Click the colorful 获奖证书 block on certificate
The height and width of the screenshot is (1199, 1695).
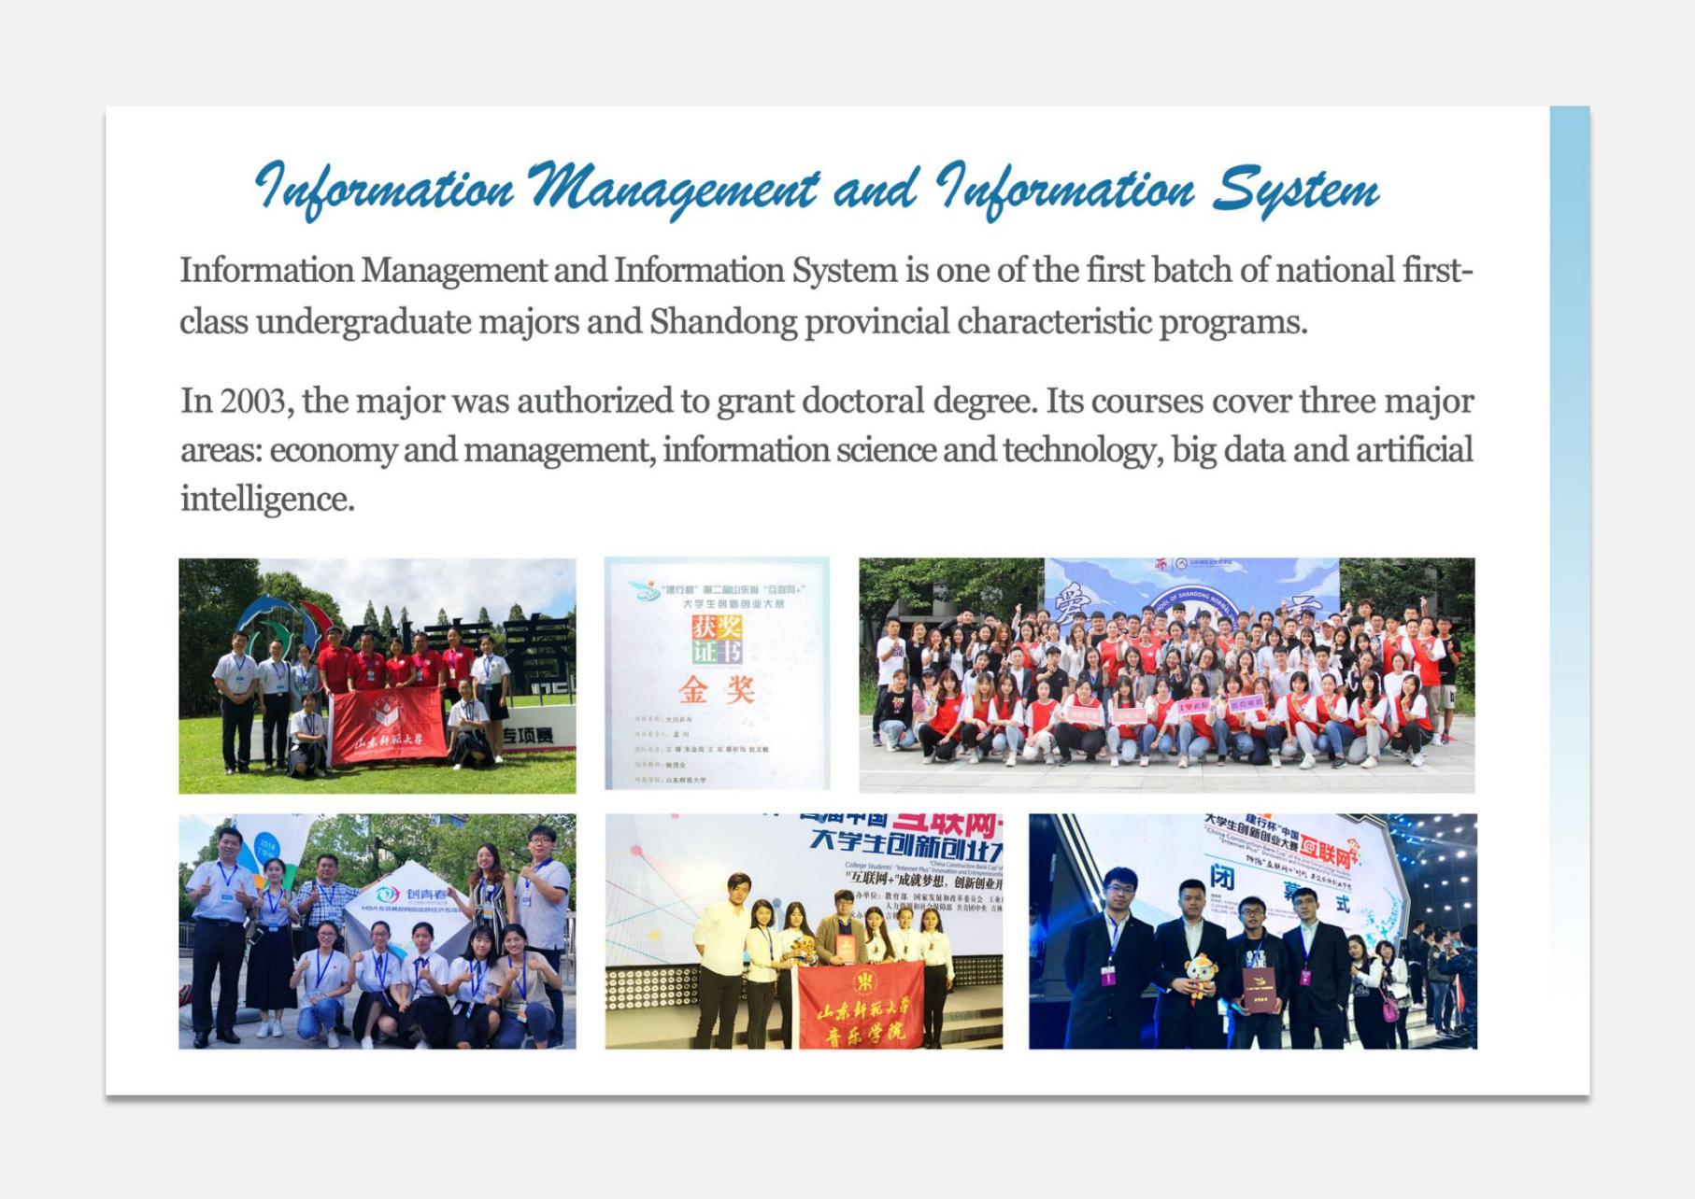(717, 640)
